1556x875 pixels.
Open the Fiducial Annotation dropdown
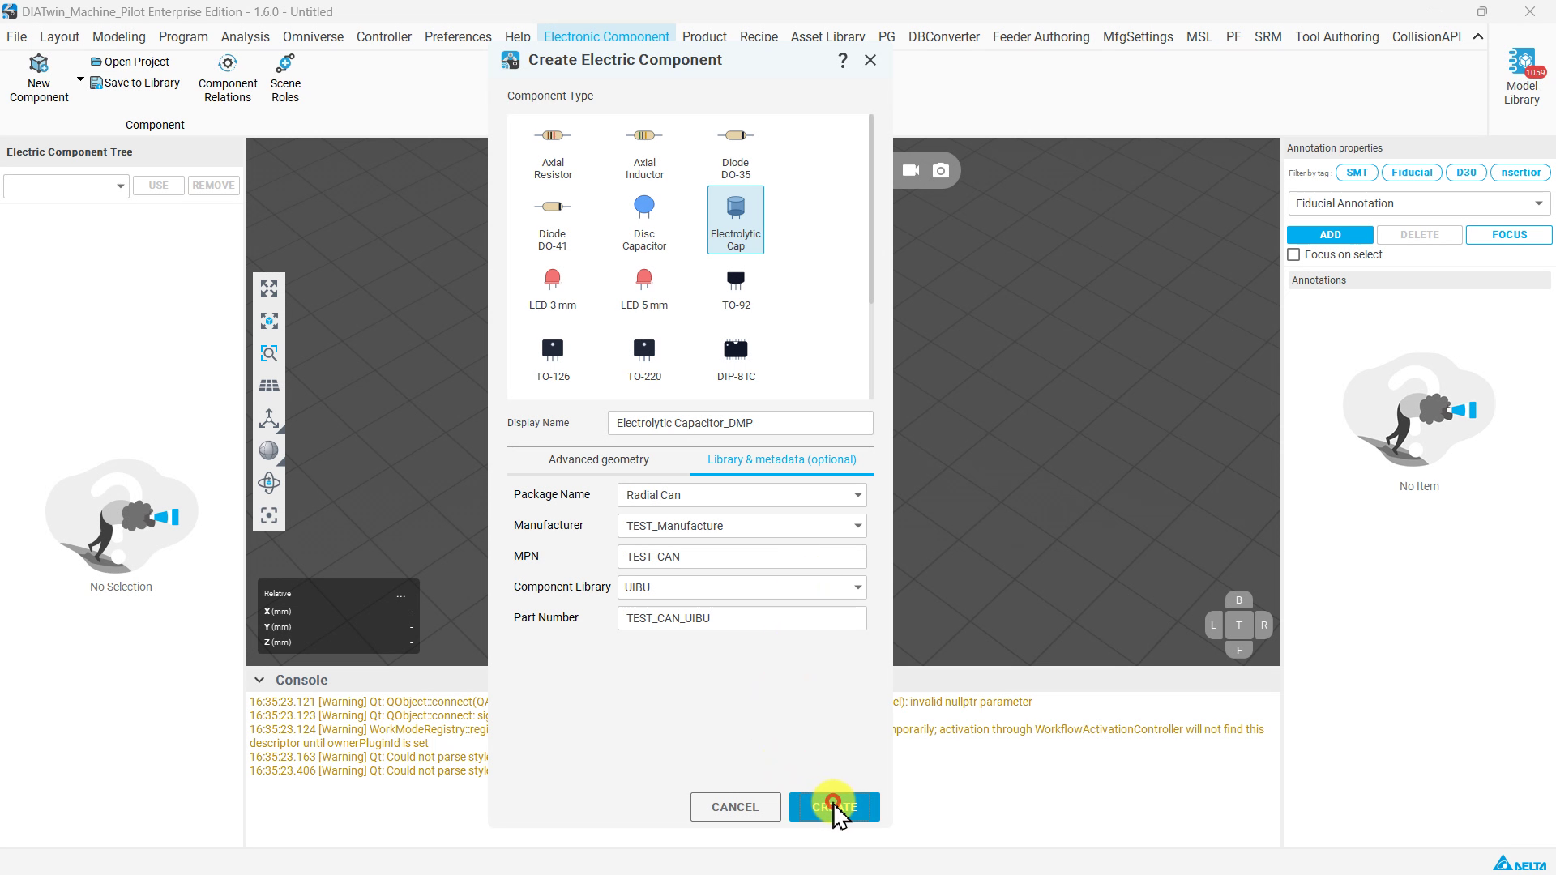[x=1419, y=203]
